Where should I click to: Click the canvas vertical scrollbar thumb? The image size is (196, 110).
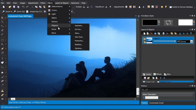click(x=138, y=91)
